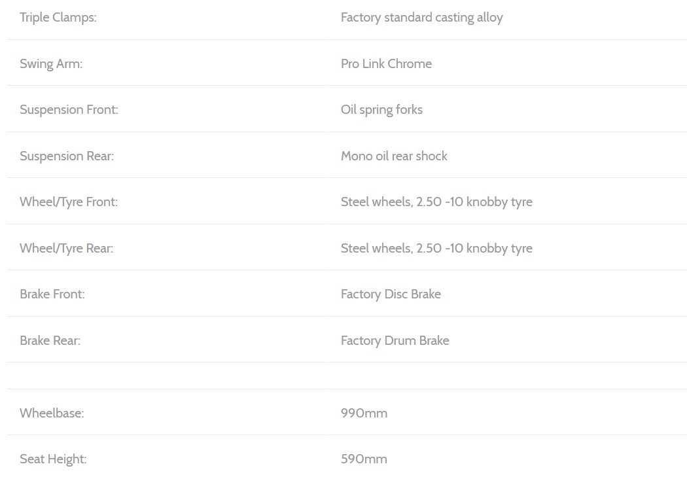This screenshot has height=479, width=687.
Task: Click the Factory Drum Brake value
Action: coord(395,340)
